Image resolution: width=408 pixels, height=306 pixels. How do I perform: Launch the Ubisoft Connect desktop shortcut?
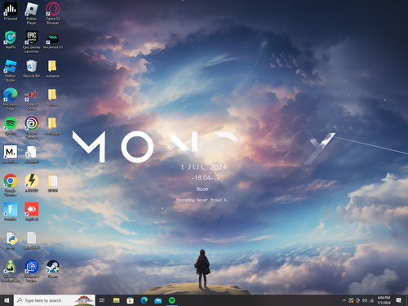point(32,127)
